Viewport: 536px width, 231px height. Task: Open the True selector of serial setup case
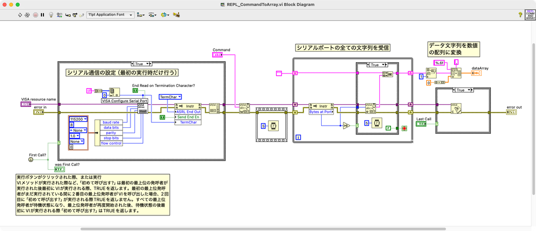(x=142, y=63)
